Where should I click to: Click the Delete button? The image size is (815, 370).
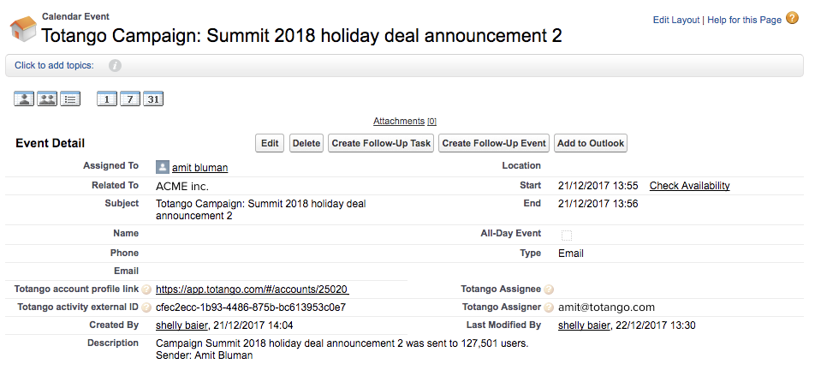pyautogui.click(x=306, y=143)
